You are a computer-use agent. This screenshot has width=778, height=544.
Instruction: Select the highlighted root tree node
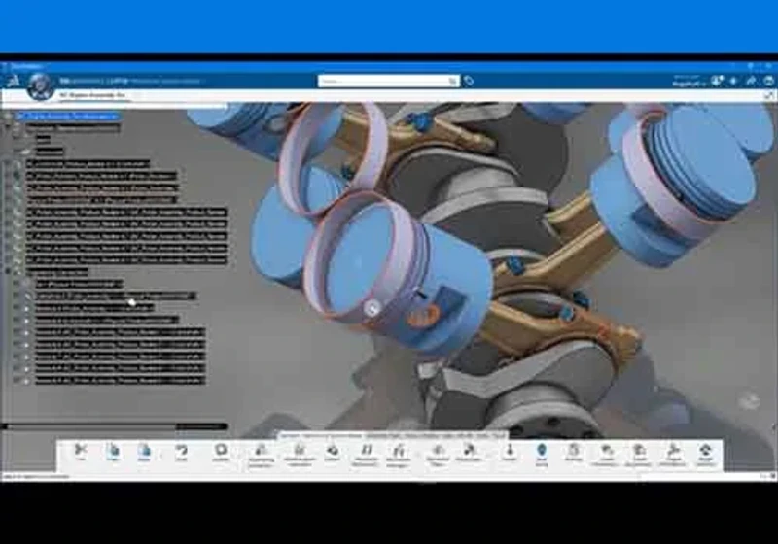67,116
